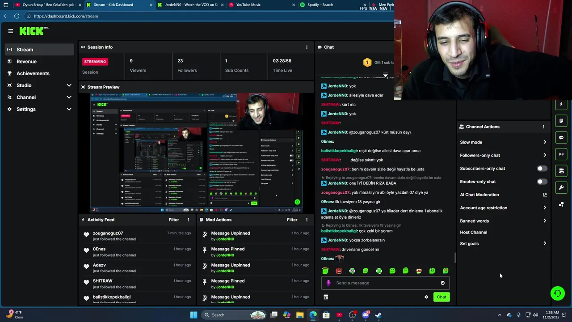Open the camera channel actions sidebar icon
572x322 pixels.
[561, 171]
